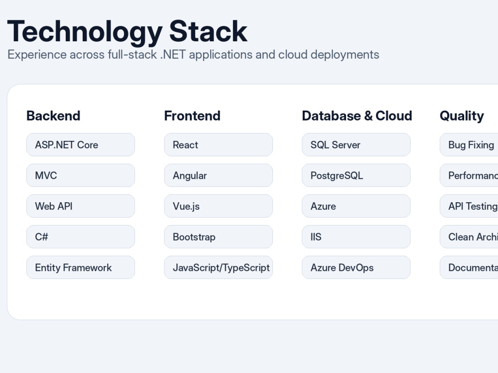Select the C# skill tag
The image size is (498, 373).
pyautogui.click(x=81, y=237)
